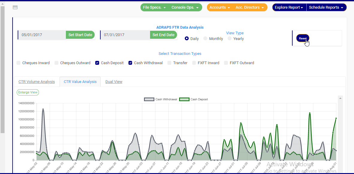This screenshot has height=174, width=354.
Task: Choose the Yearly view type
Action: pyautogui.click(x=230, y=39)
